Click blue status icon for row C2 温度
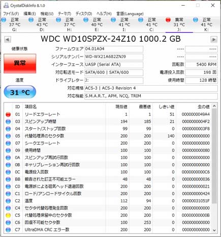The height and width of the screenshot is (237, 221). click(x=8, y=201)
